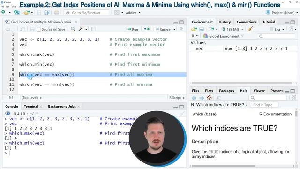The height and width of the screenshot is (169, 300).
Task: Click the Run button
Action: tap(132, 29)
